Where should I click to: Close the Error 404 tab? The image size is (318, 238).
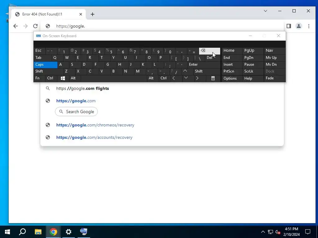(81, 14)
